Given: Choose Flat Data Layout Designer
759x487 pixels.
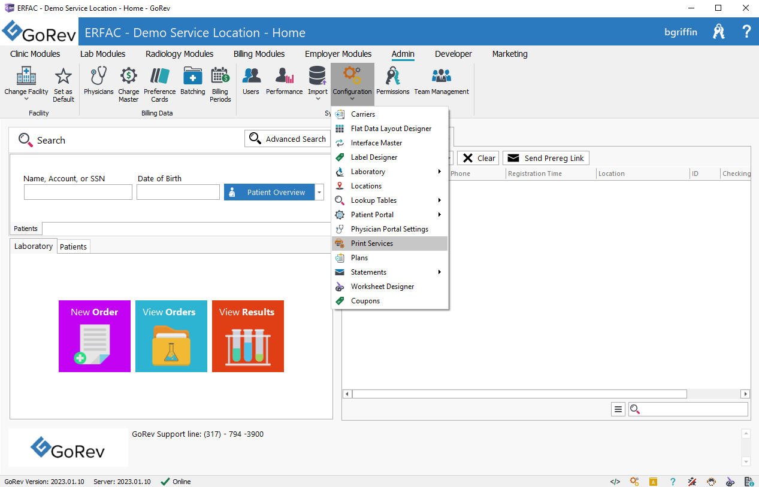Looking at the screenshot, I should tap(389, 129).
